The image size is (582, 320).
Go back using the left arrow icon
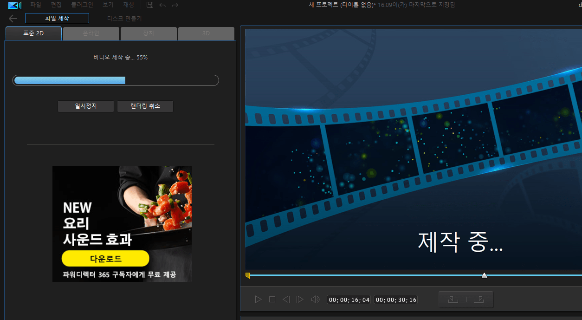tap(13, 19)
